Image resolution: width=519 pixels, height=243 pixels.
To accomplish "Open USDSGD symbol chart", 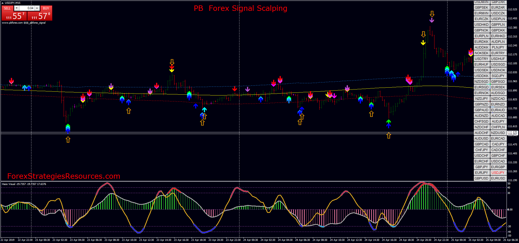I will [x=498, y=64].
